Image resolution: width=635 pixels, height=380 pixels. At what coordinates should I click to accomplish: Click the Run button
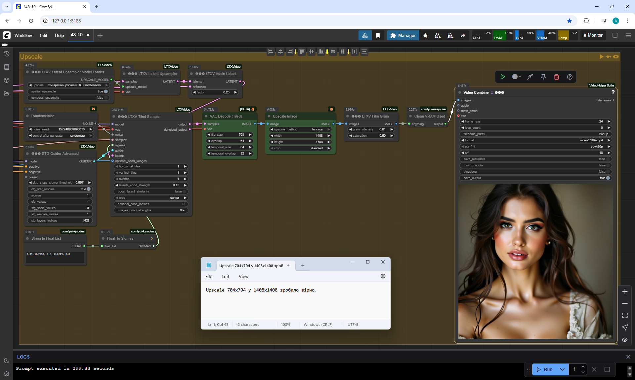(544, 369)
